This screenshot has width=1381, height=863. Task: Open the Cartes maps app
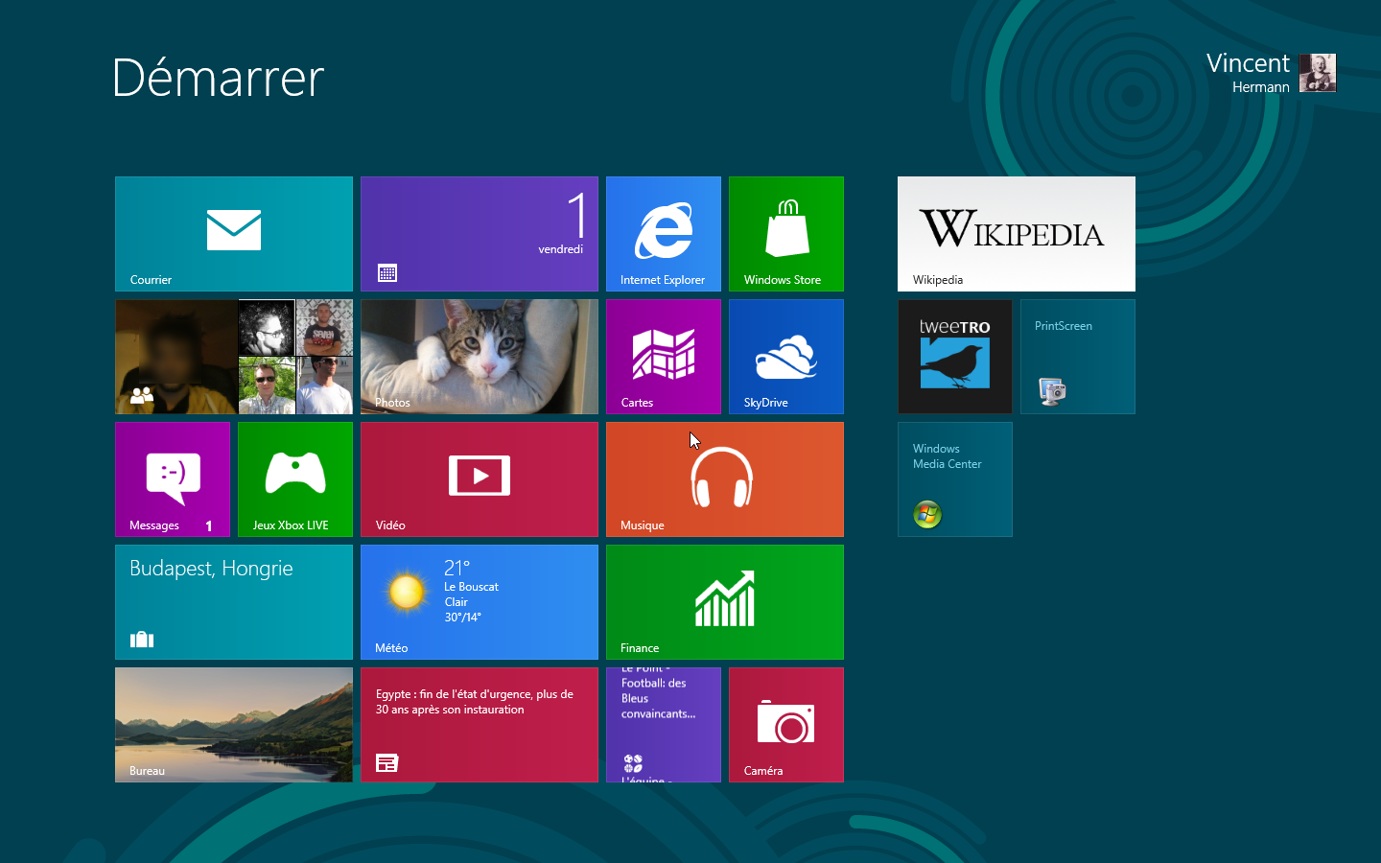[x=663, y=356]
